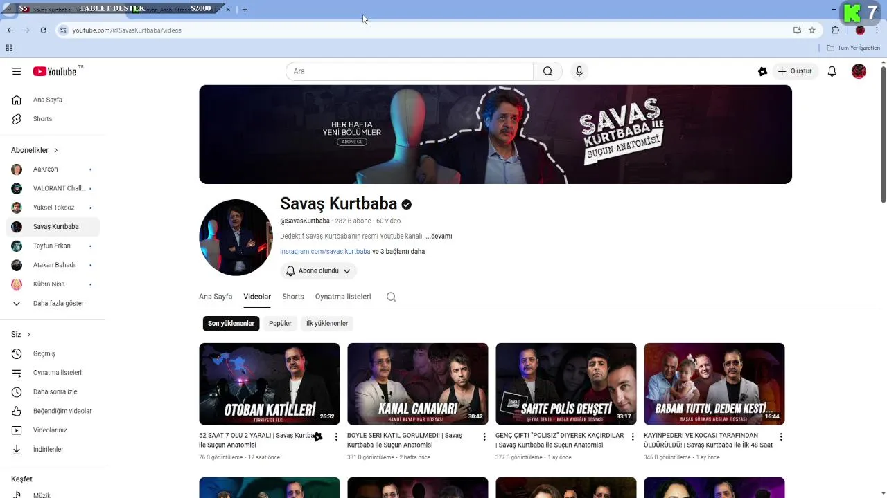The image size is (887, 498).
Task: Click the page vertical scrollbar
Action: [x=883, y=135]
